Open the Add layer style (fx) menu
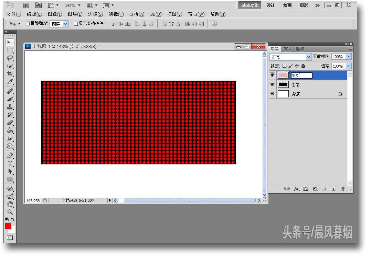Viewport: 371px width, 256px height. [x=296, y=189]
